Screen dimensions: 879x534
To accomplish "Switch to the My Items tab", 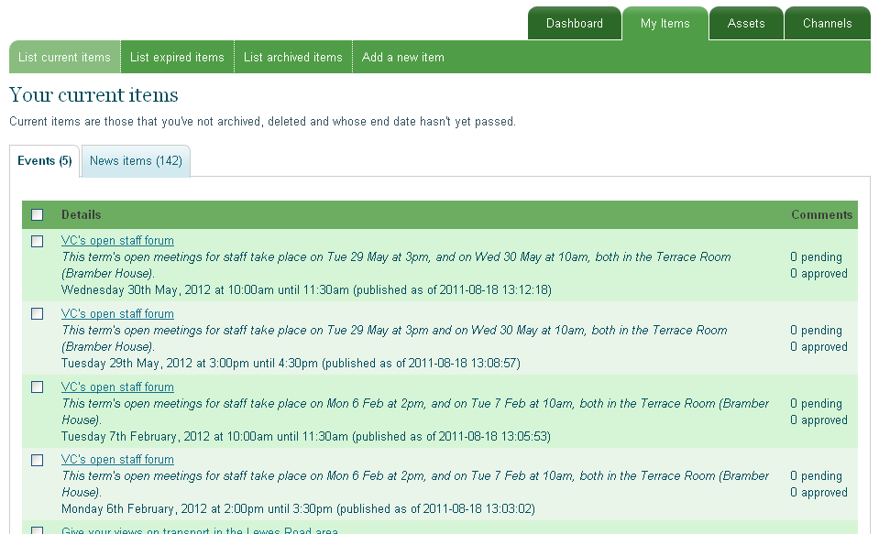I will click(x=665, y=24).
